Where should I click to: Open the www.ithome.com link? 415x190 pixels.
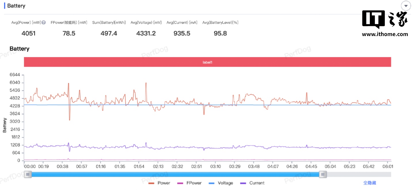tap(385, 34)
